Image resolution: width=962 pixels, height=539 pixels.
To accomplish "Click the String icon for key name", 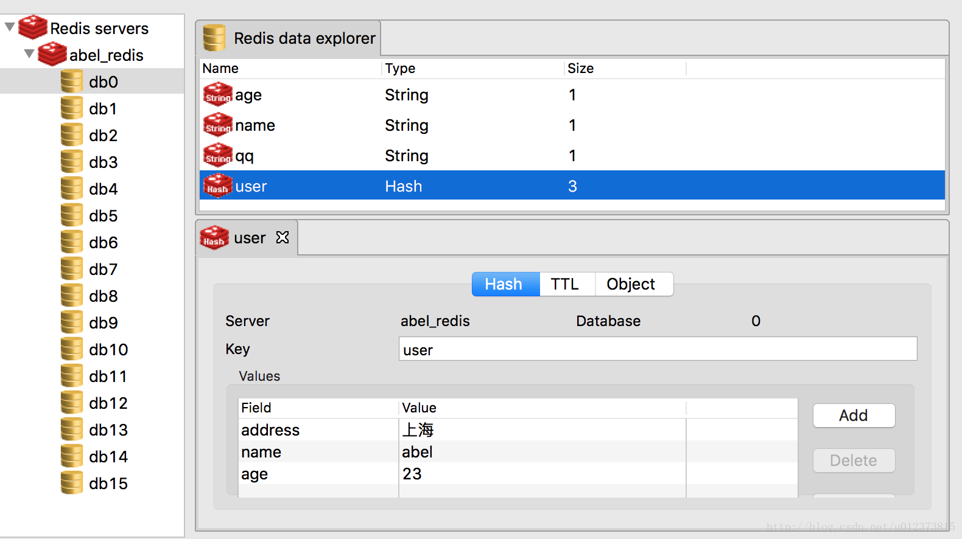I will [218, 125].
